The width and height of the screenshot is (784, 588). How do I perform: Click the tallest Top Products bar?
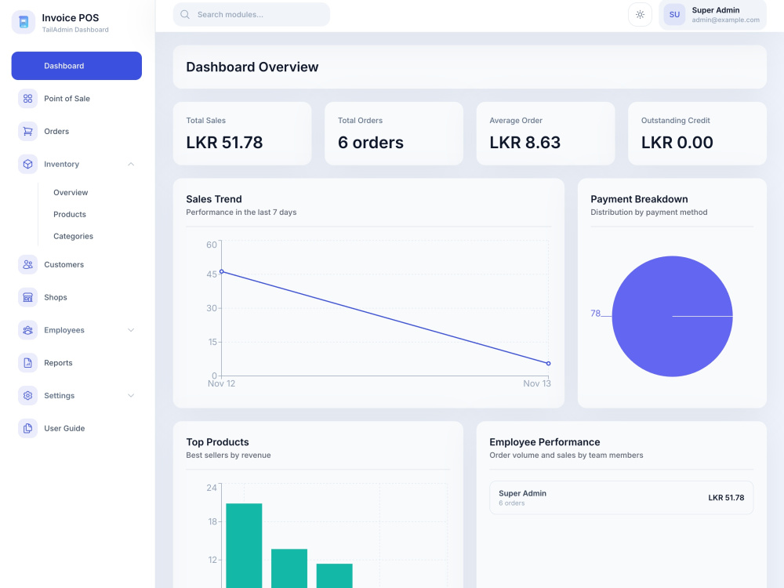(x=244, y=546)
